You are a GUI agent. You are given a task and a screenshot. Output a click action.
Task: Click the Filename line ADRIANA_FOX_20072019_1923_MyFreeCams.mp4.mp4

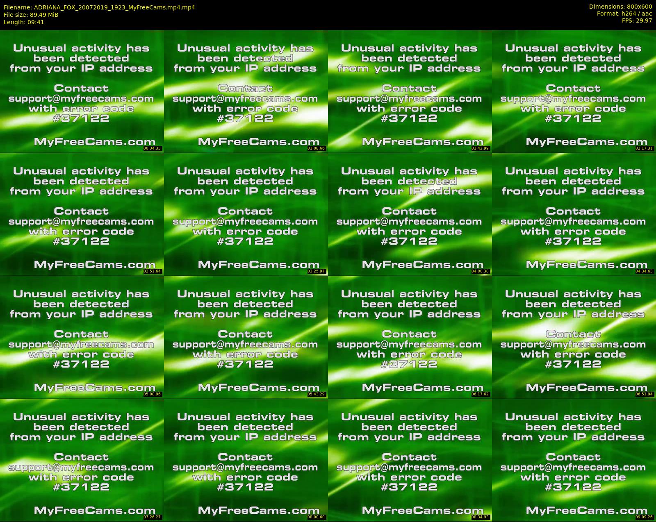click(99, 7)
